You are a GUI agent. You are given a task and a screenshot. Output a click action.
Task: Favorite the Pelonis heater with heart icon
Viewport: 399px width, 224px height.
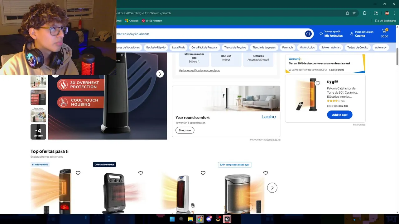tap(318, 83)
